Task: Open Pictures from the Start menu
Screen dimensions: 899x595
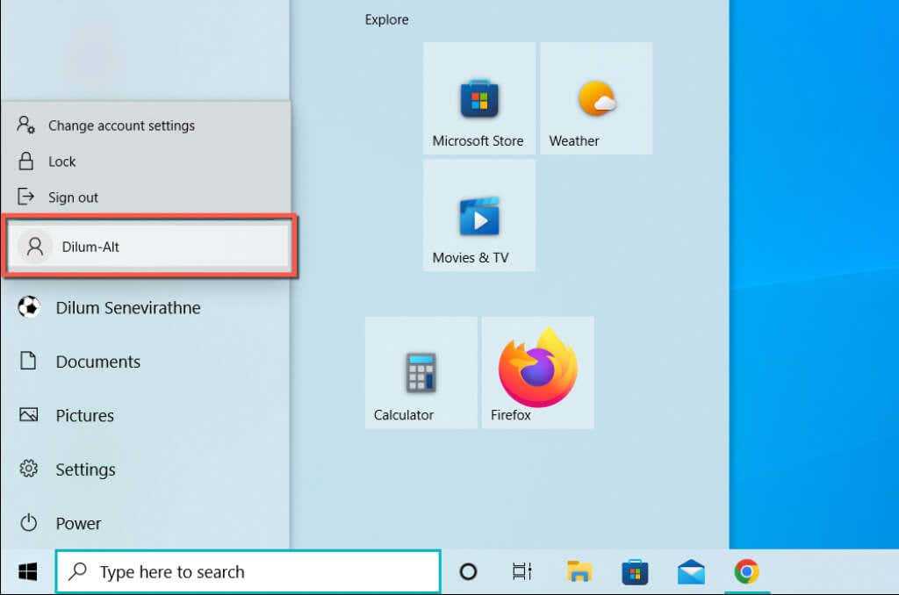Action: pos(145,416)
